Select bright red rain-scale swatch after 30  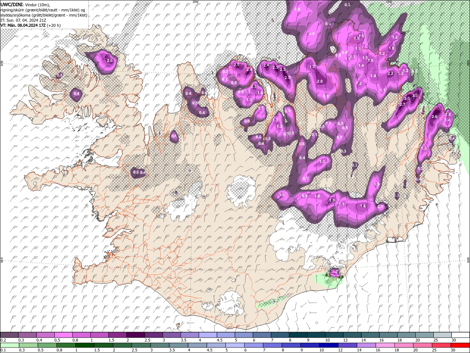[x=460, y=345]
